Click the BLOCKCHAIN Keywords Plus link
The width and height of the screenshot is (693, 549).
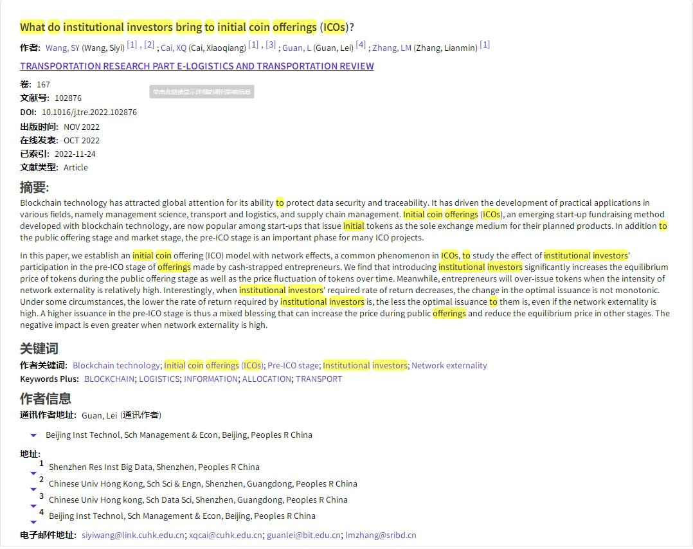click(x=109, y=379)
